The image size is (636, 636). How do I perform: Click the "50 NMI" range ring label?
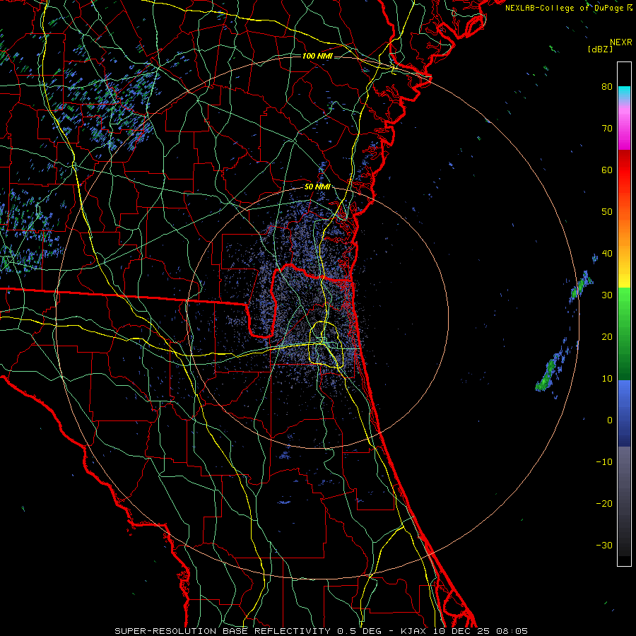(x=317, y=187)
